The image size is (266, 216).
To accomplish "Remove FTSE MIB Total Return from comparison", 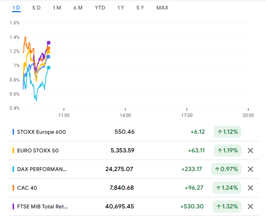I will [x=250, y=206].
